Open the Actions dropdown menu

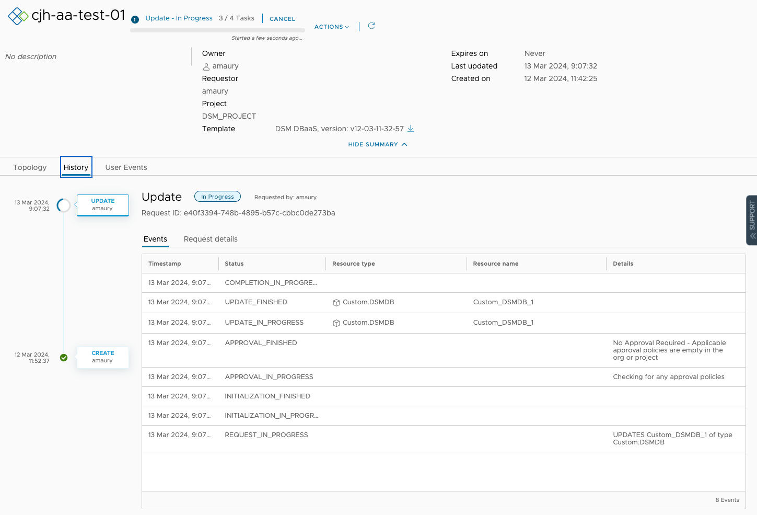coord(332,27)
